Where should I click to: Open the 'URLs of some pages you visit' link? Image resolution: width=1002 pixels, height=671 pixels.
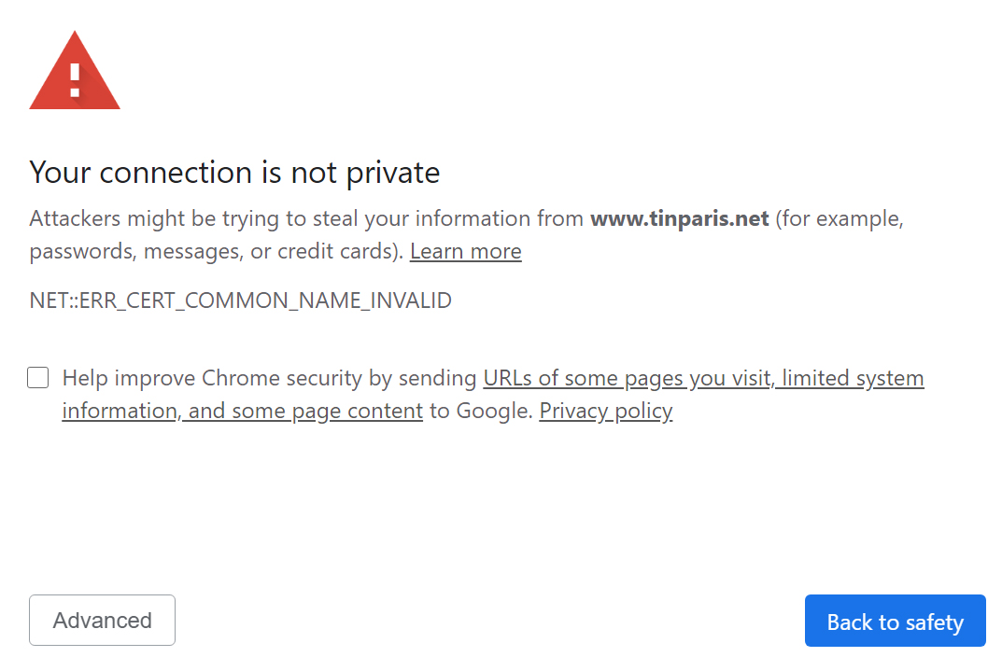click(x=627, y=378)
